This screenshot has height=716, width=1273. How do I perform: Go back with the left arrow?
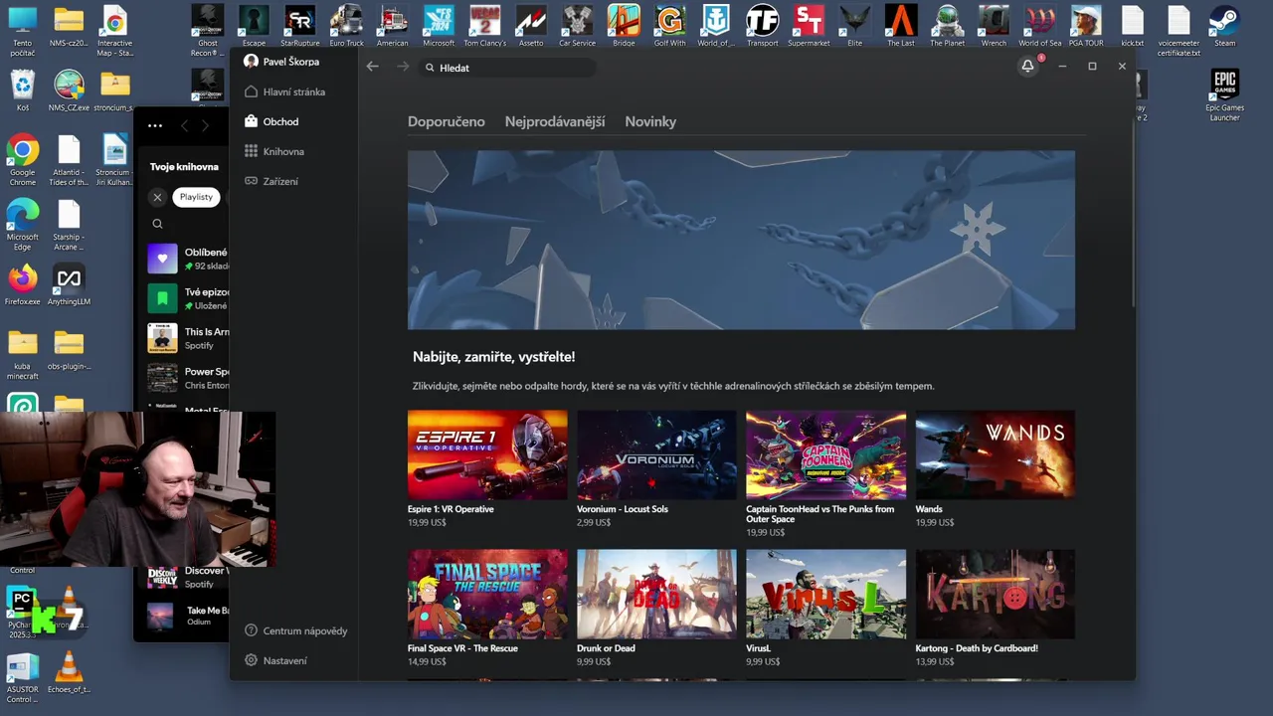pos(372,67)
